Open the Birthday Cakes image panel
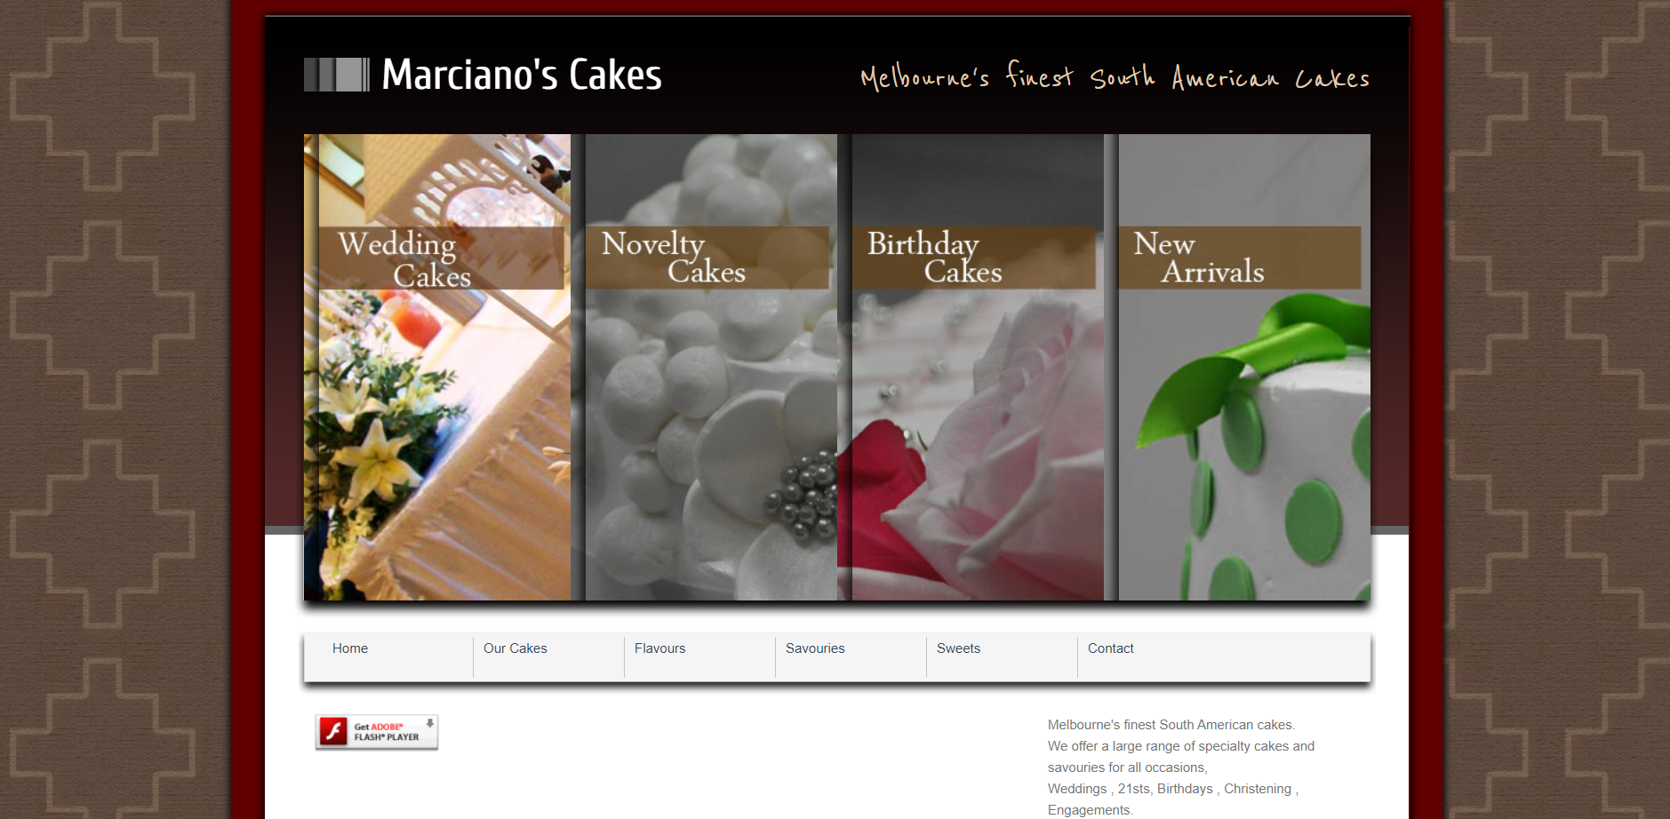This screenshot has height=819, width=1670. [978, 367]
